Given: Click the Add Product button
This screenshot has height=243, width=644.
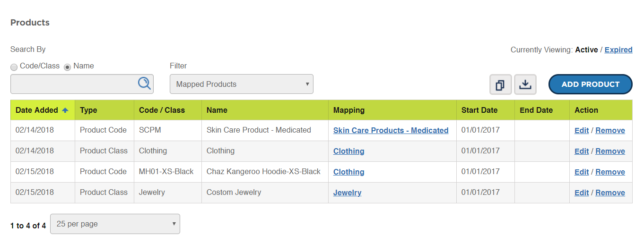Looking at the screenshot, I should (x=591, y=84).
